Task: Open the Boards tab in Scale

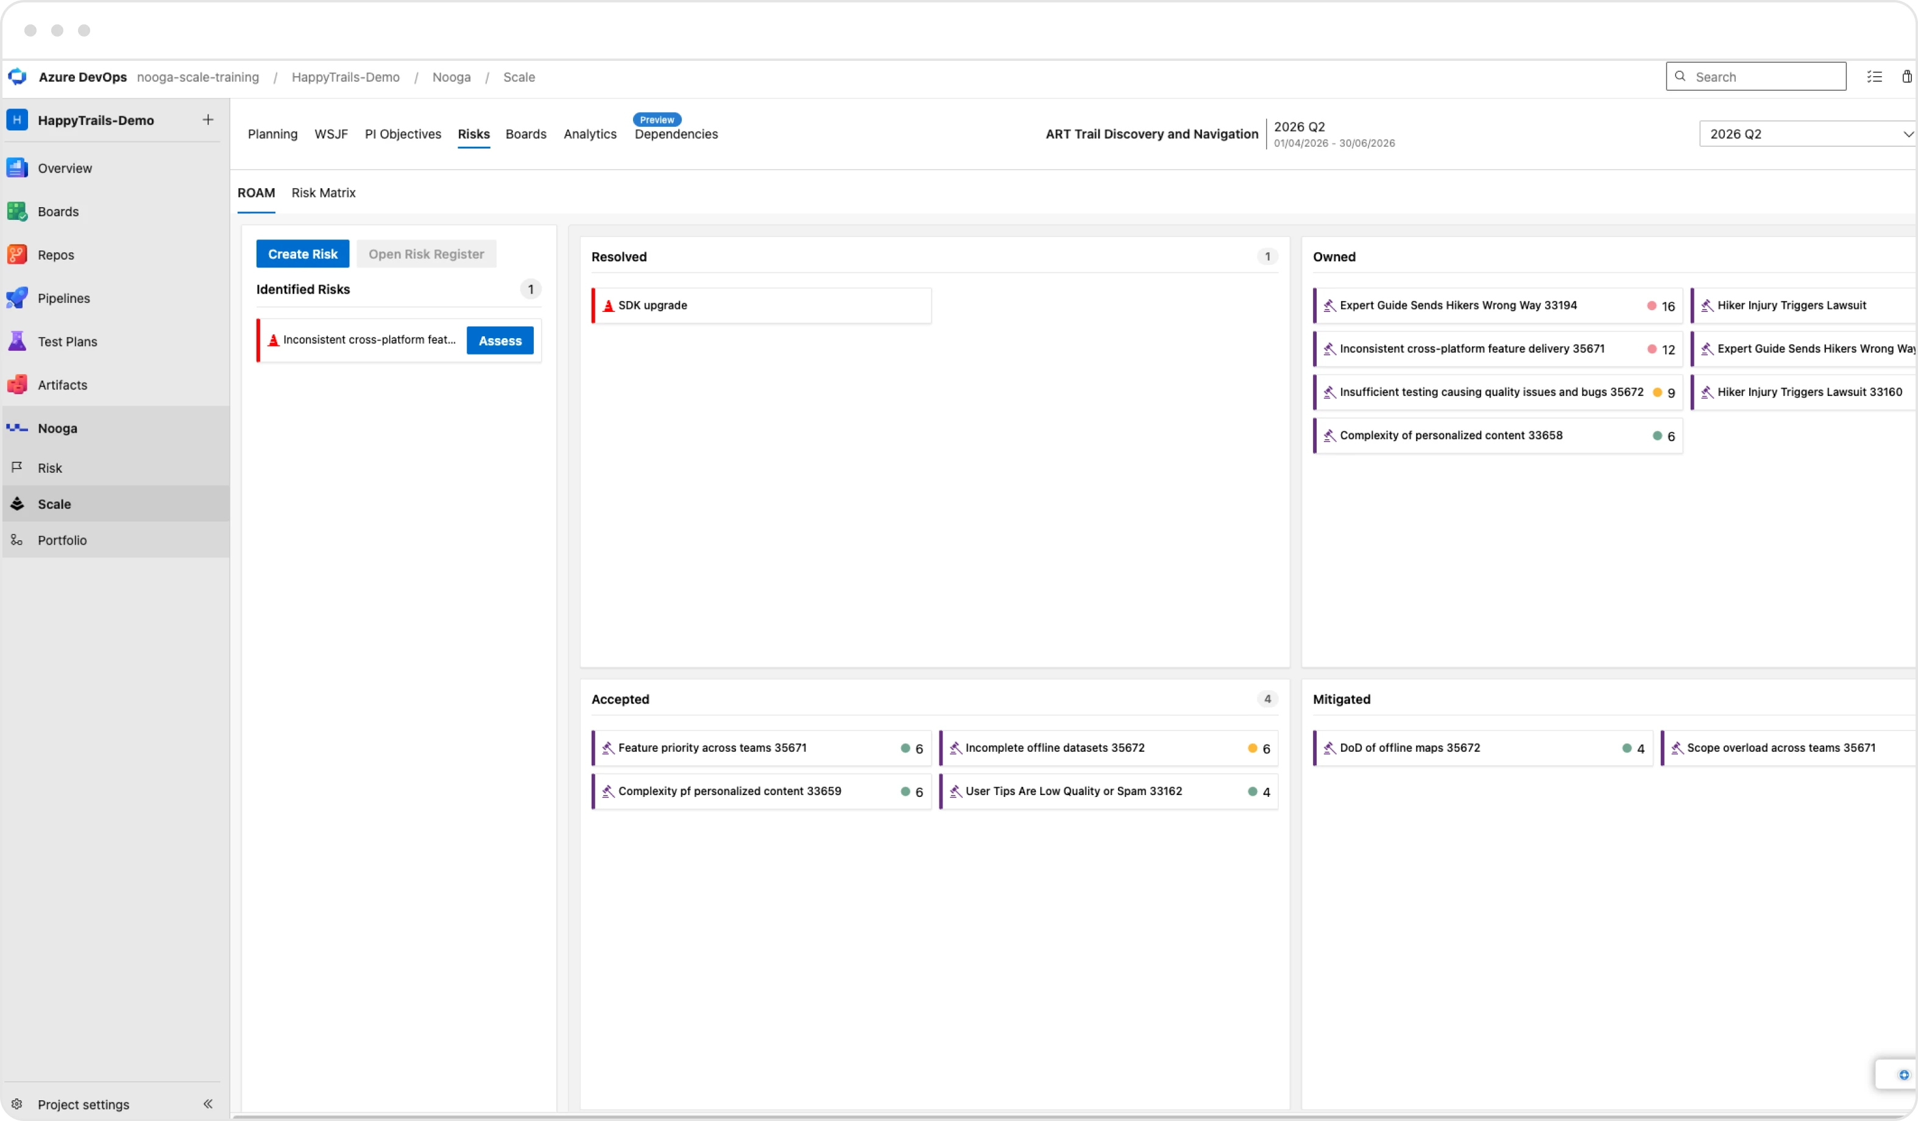Action: (526, 134)
